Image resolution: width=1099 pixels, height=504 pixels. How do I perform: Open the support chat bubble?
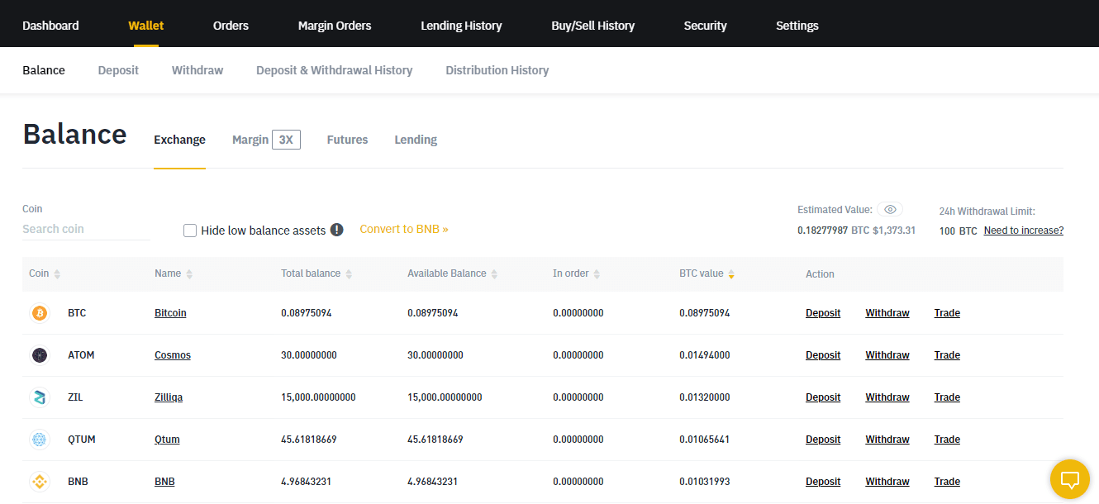click(x=1070, y=479)
